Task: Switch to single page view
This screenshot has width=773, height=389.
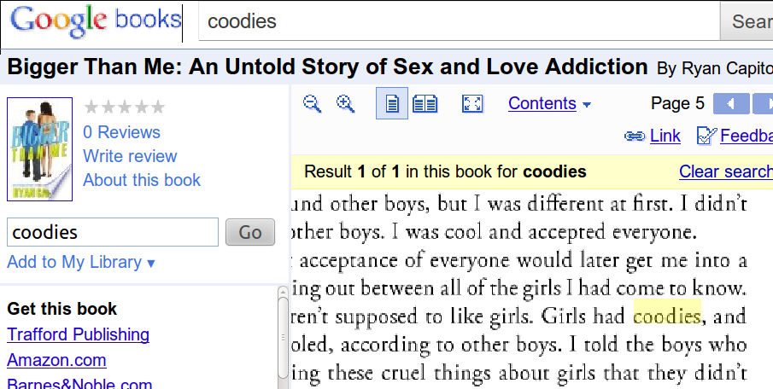Action: click(392, 104)
